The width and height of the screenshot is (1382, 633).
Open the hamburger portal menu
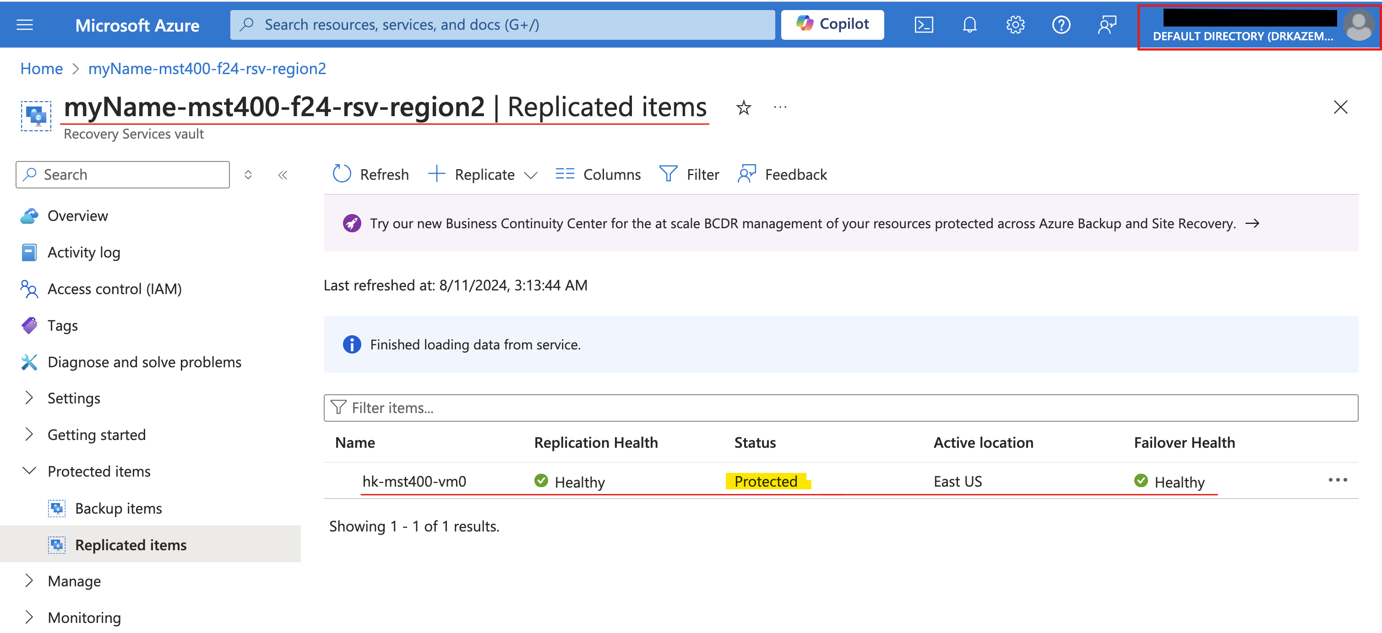click(x=25, y=25)
